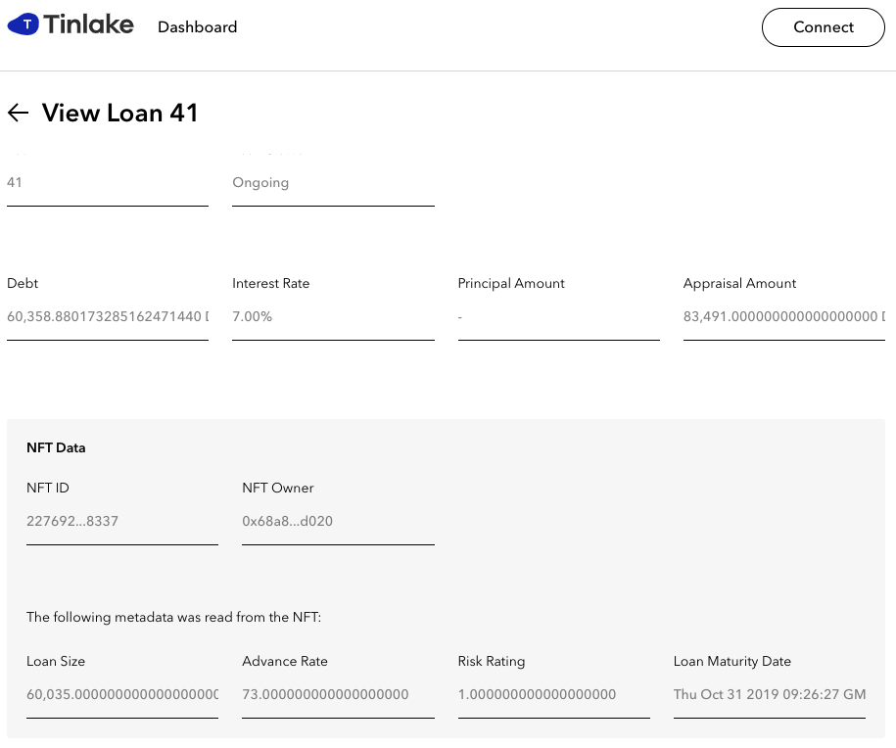Click the Tinlake brand name text
The height and width of the screenshot is (748, 896).
point(88,24)
